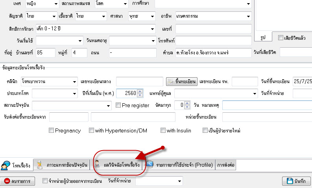Viewport: 312px width, 188px height.
Task: Expand the สิทธิการรักษา dropdown
Action: coord(153,29)
